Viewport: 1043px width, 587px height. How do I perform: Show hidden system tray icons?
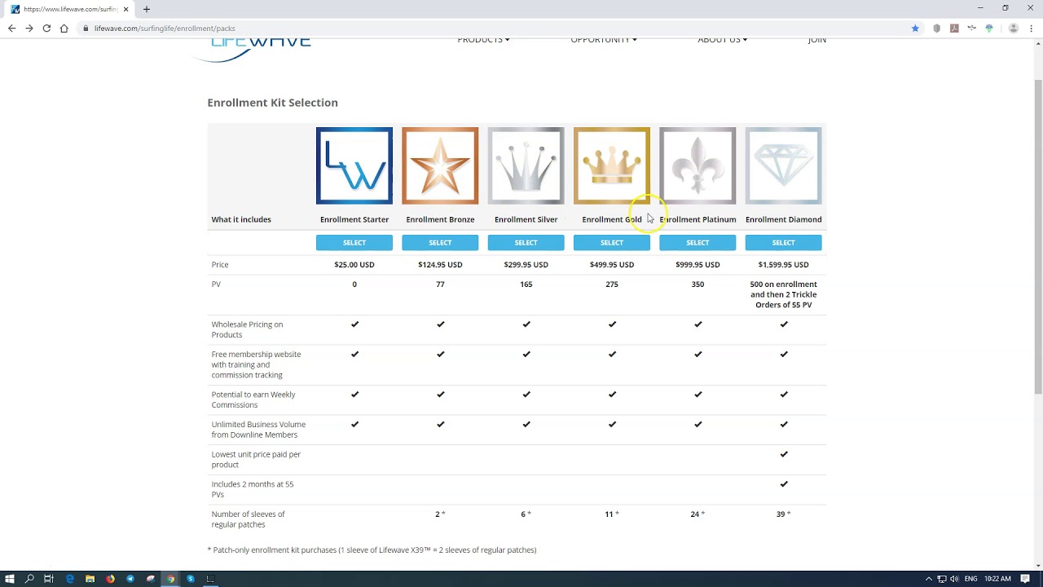(928, 579)
